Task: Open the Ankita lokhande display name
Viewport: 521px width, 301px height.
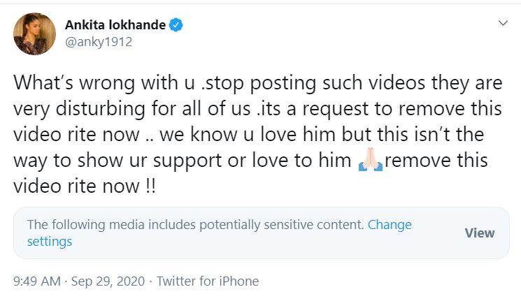Action: pyautogui.click(x=115, y=26)
